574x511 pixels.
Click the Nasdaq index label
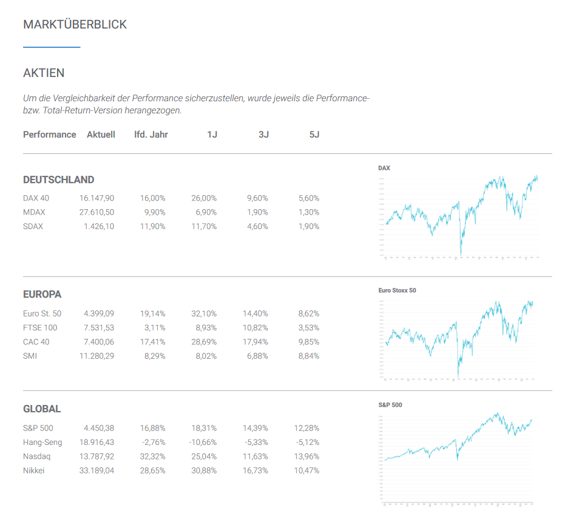coord(36,456)
